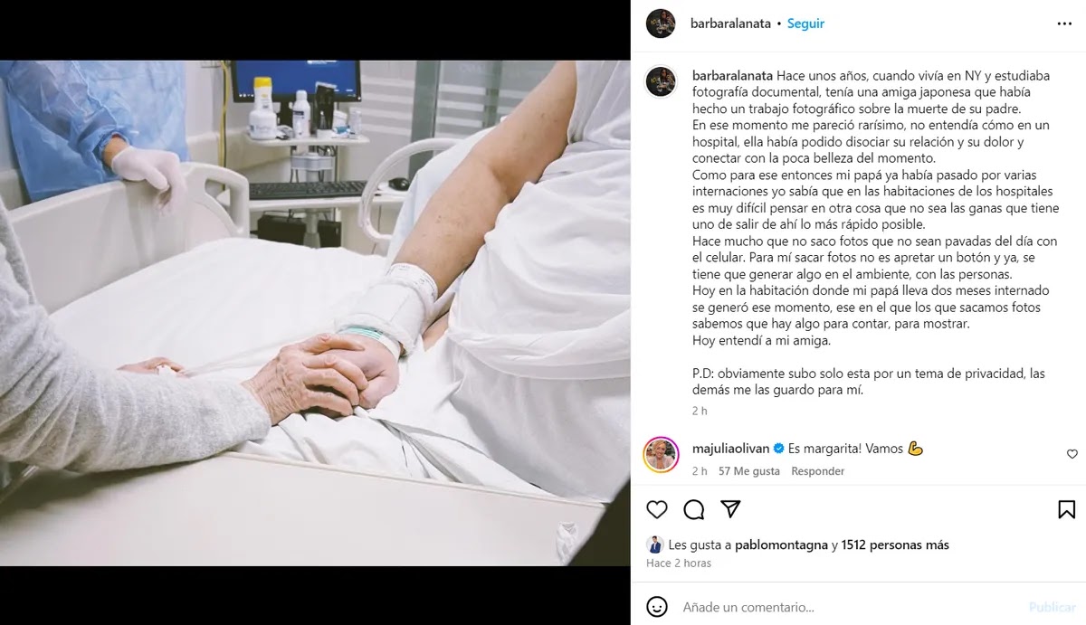Open the pablomontagna profile link
Viewport: 1086px width, 625px height.
tap(781, 545)
